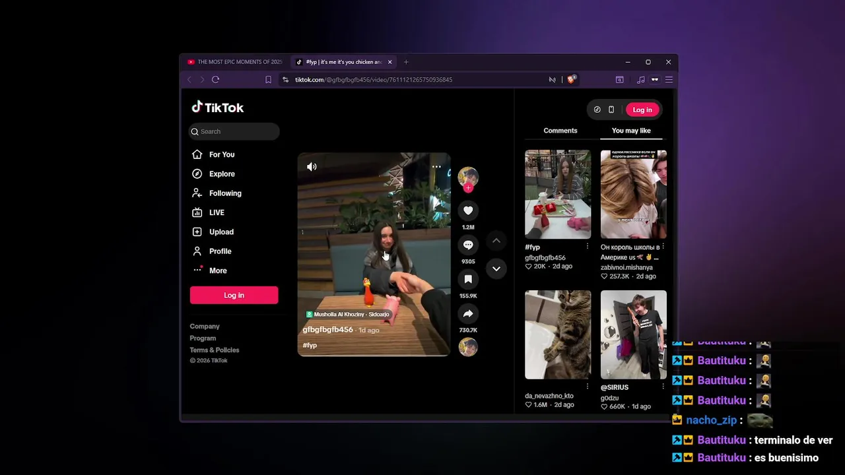Focus the TikTok Search field

(234, 131)
